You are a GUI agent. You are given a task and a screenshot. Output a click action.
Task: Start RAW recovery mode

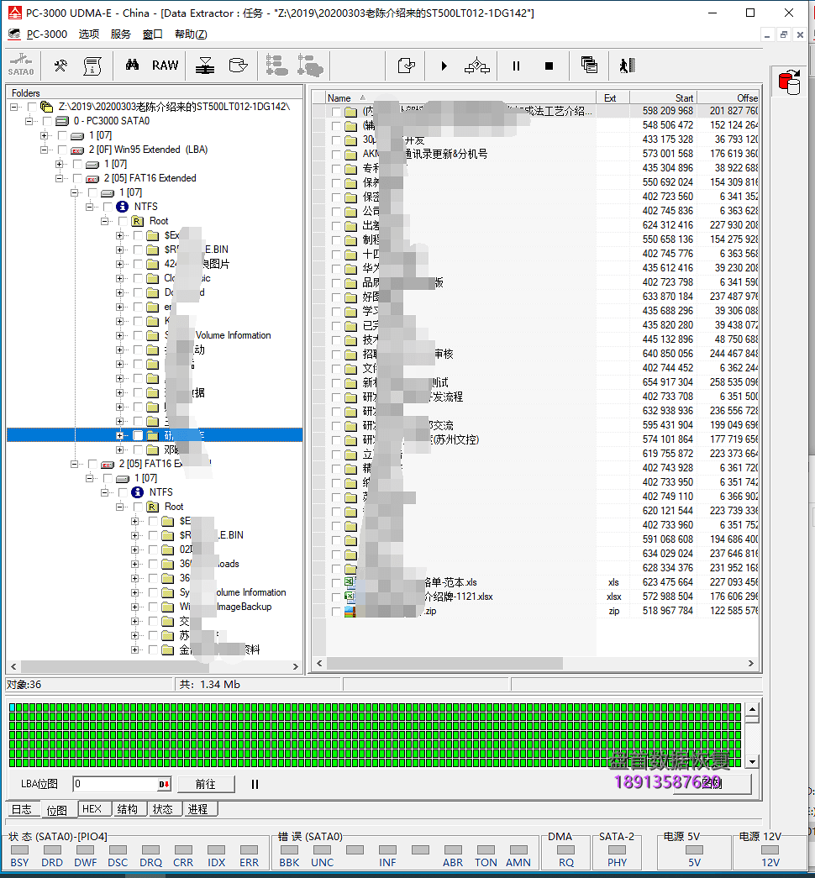[166, 66]
